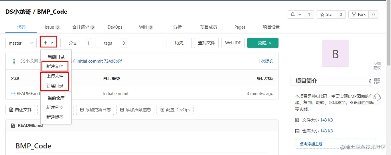Switch to the 代码 tab
This screenshot has width=391, height=155.
pyautogui.click(x=21, y=27)
